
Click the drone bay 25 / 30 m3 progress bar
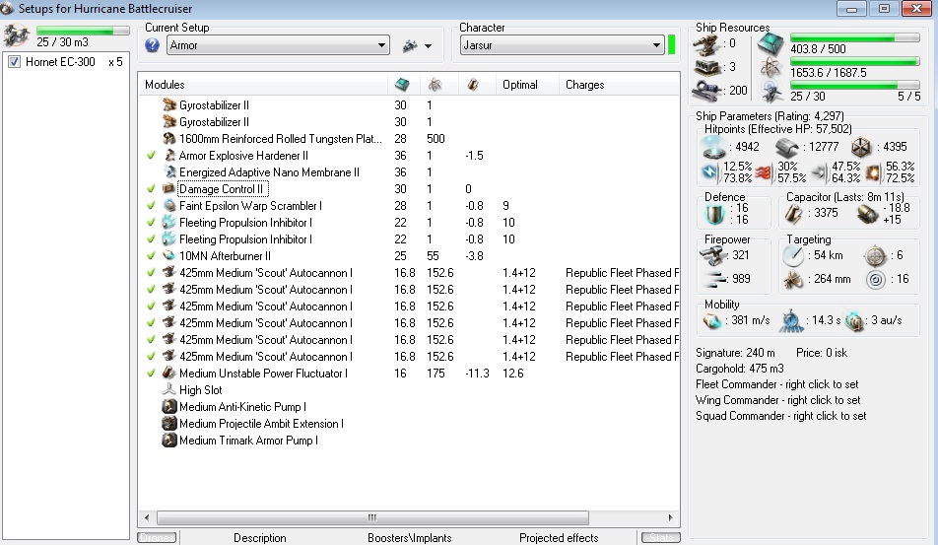[83, 31]
